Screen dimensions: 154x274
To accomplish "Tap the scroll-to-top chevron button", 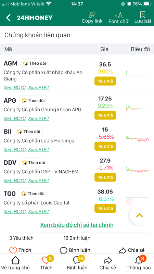I will [x=139, y=215].
